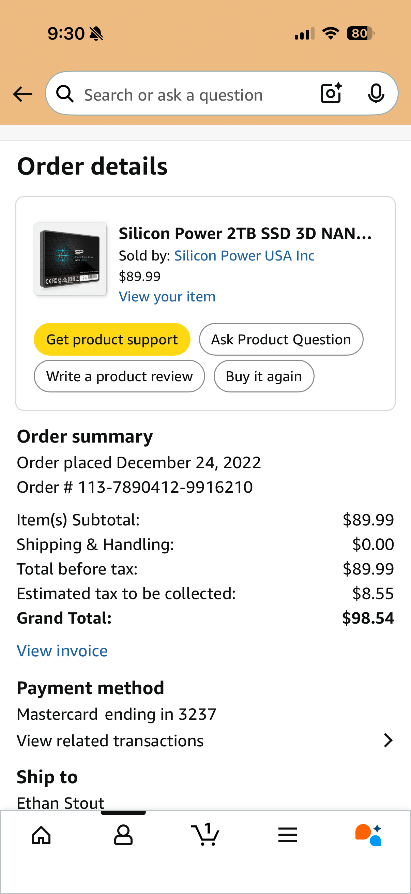Open Silicon Power USA Inc seller link
411x894 pixels.
(244, 256)
